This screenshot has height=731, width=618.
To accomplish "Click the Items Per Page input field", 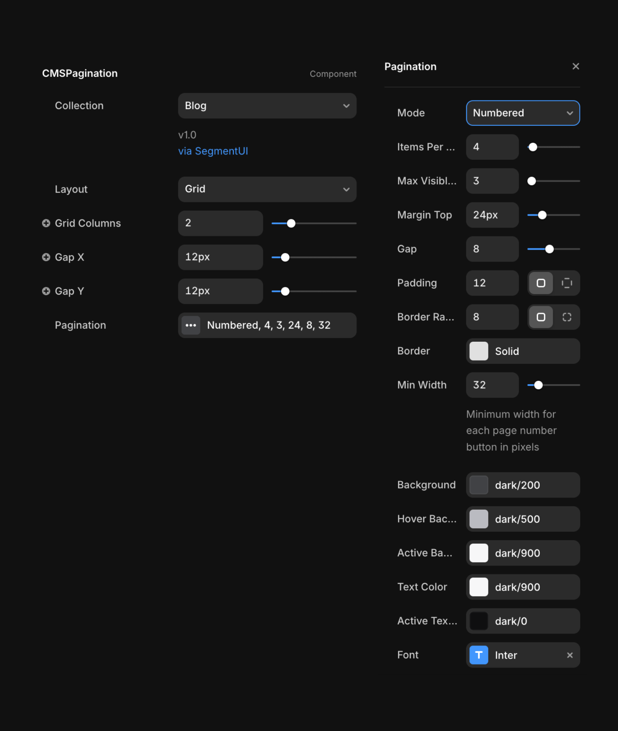I will point(492,147).
